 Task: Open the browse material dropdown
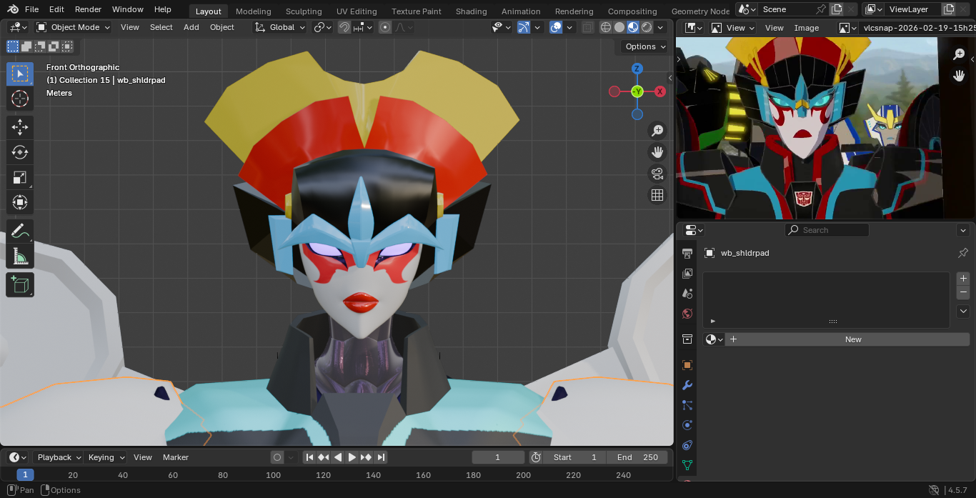(714, 339)
